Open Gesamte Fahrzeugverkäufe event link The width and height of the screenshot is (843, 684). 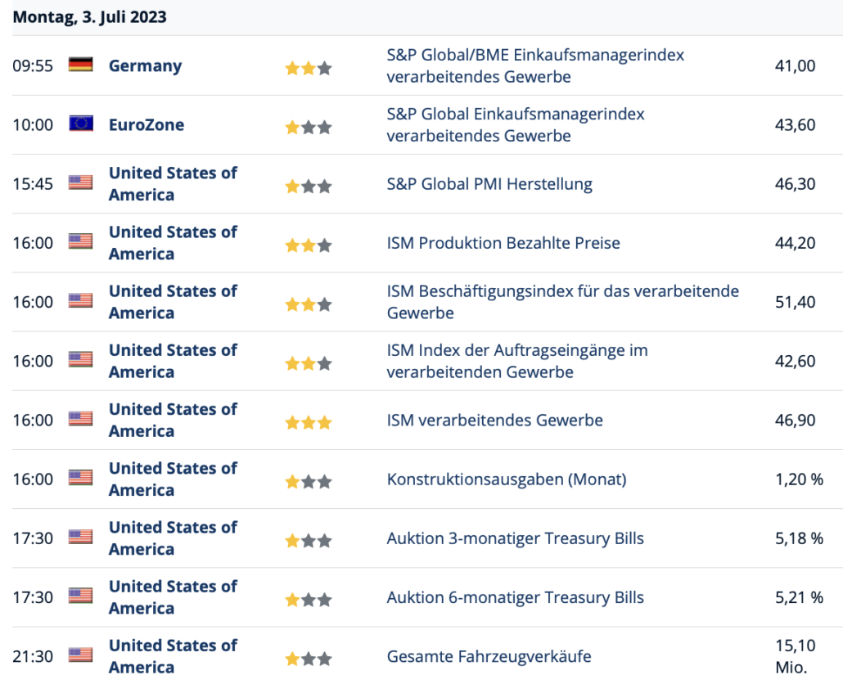tap(489, 656)
